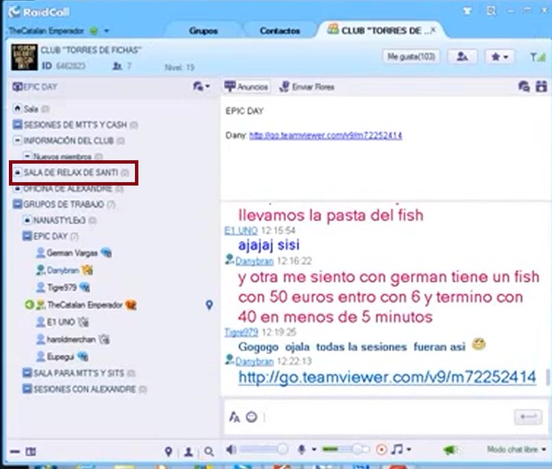Select the NANASTYLEx3 channel

(x=60, y=220)
